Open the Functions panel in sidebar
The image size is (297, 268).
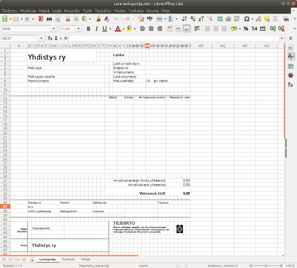[291, 85]
